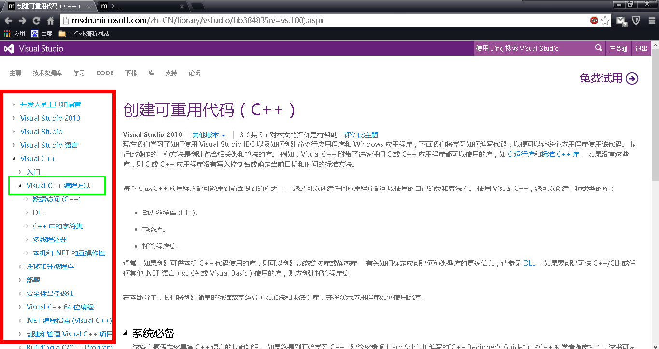659x349 pixels.
Task: Expand the 多线程处理 tree node arrow
Action: (x=27, y=240)
